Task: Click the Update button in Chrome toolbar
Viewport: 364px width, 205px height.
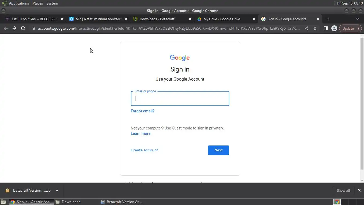Action: point(351,28)
